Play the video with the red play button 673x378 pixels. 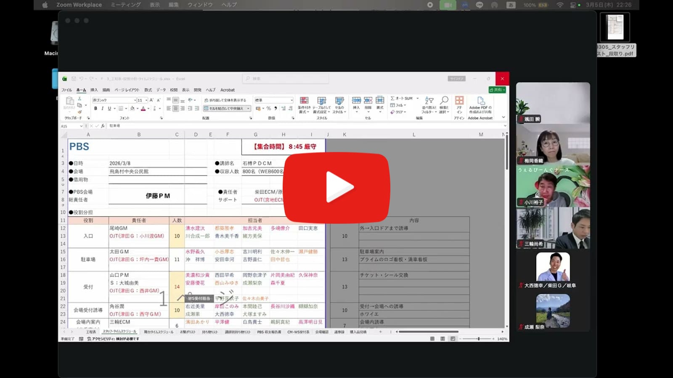pos(336,187)
